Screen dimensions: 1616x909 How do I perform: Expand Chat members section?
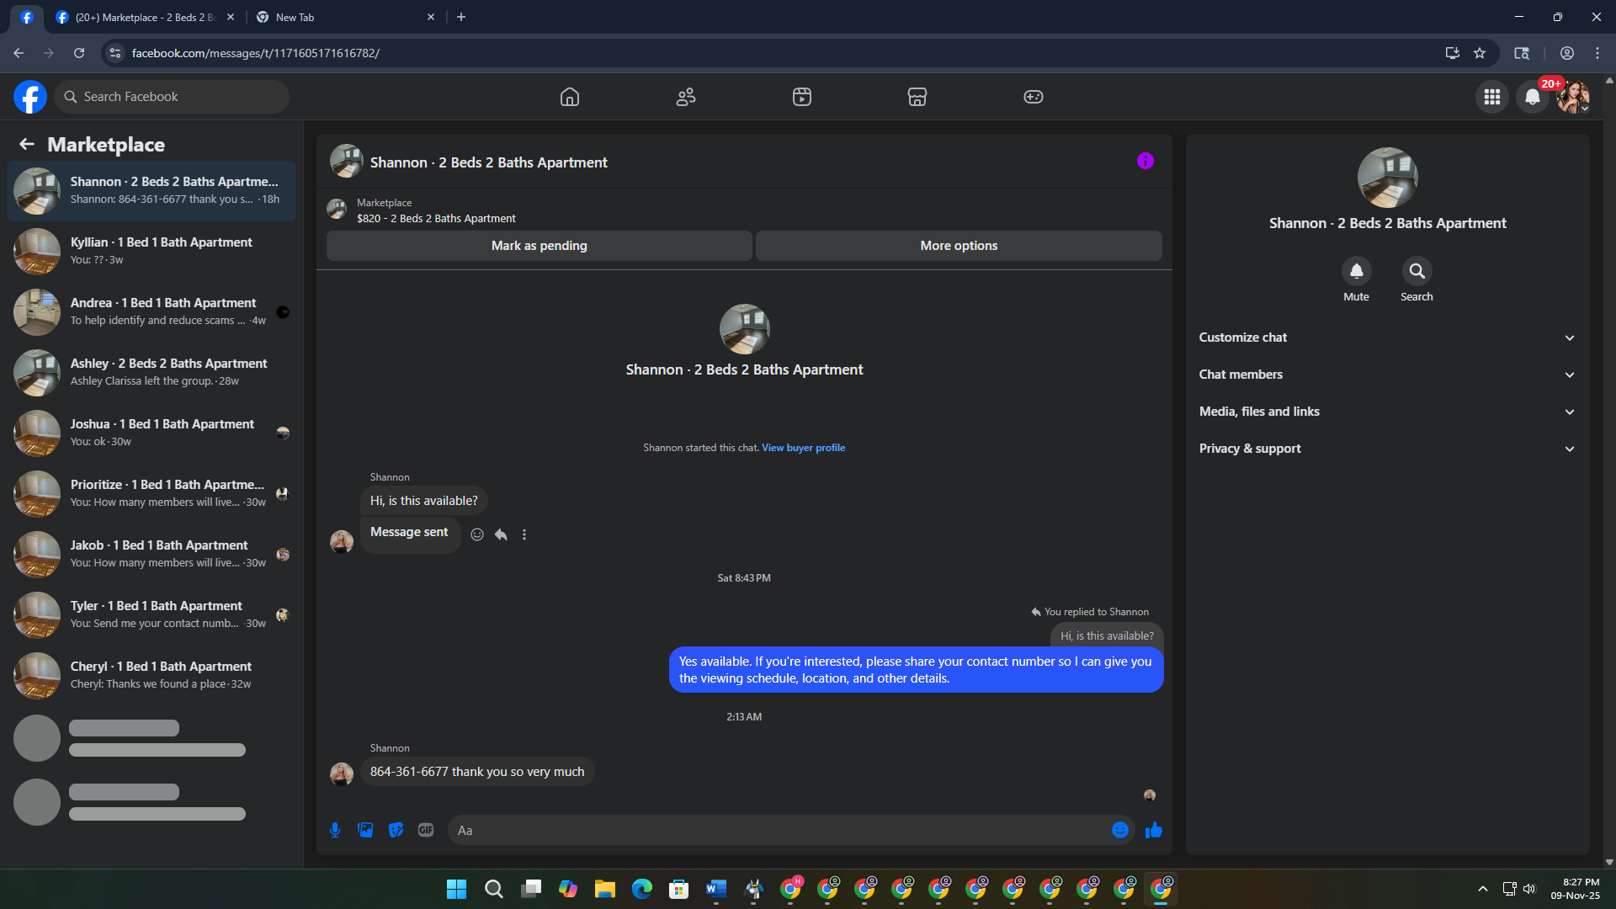[1387, 375]
